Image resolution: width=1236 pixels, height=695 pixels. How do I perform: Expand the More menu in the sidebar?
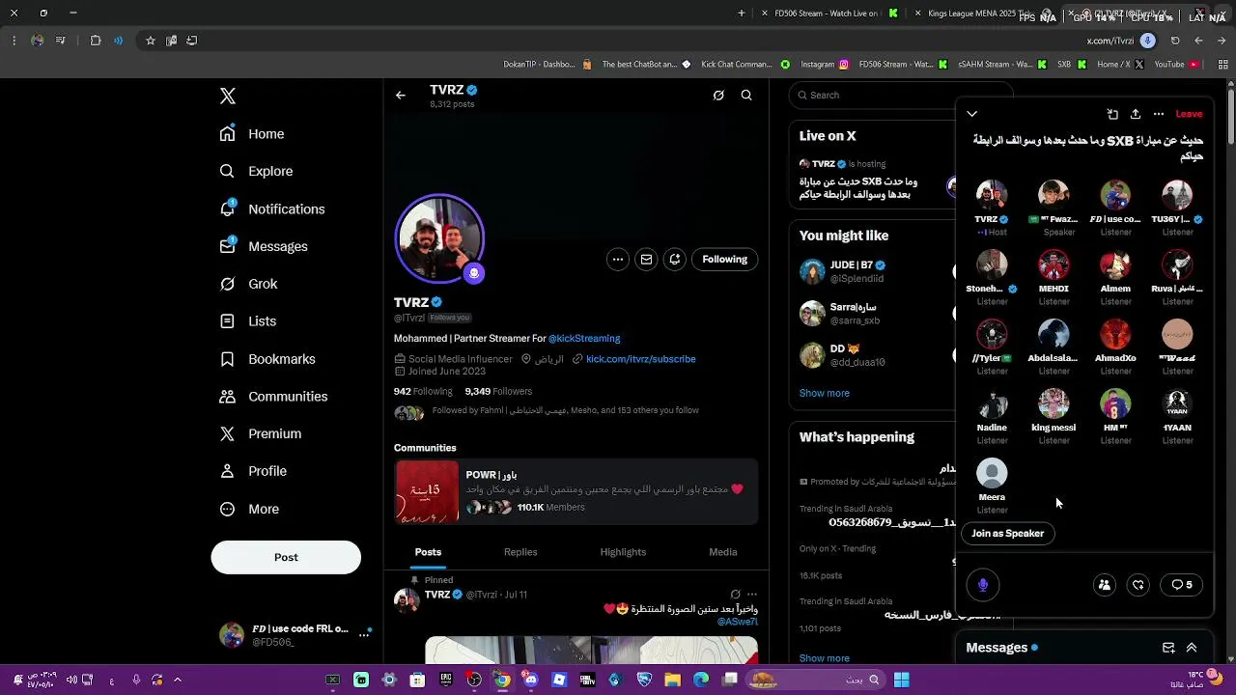point(249,509)
